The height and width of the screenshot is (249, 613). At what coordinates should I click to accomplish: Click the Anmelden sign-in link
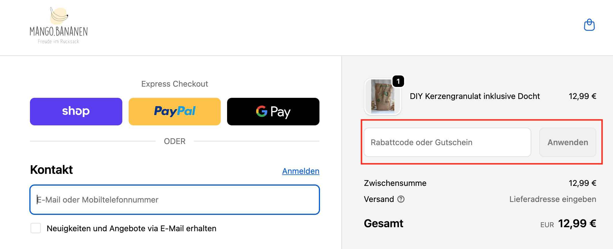[300, 171]
